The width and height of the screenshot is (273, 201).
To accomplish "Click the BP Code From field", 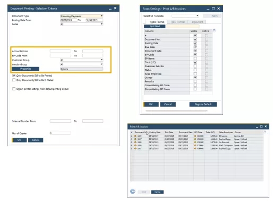I will tap(61, 56).
